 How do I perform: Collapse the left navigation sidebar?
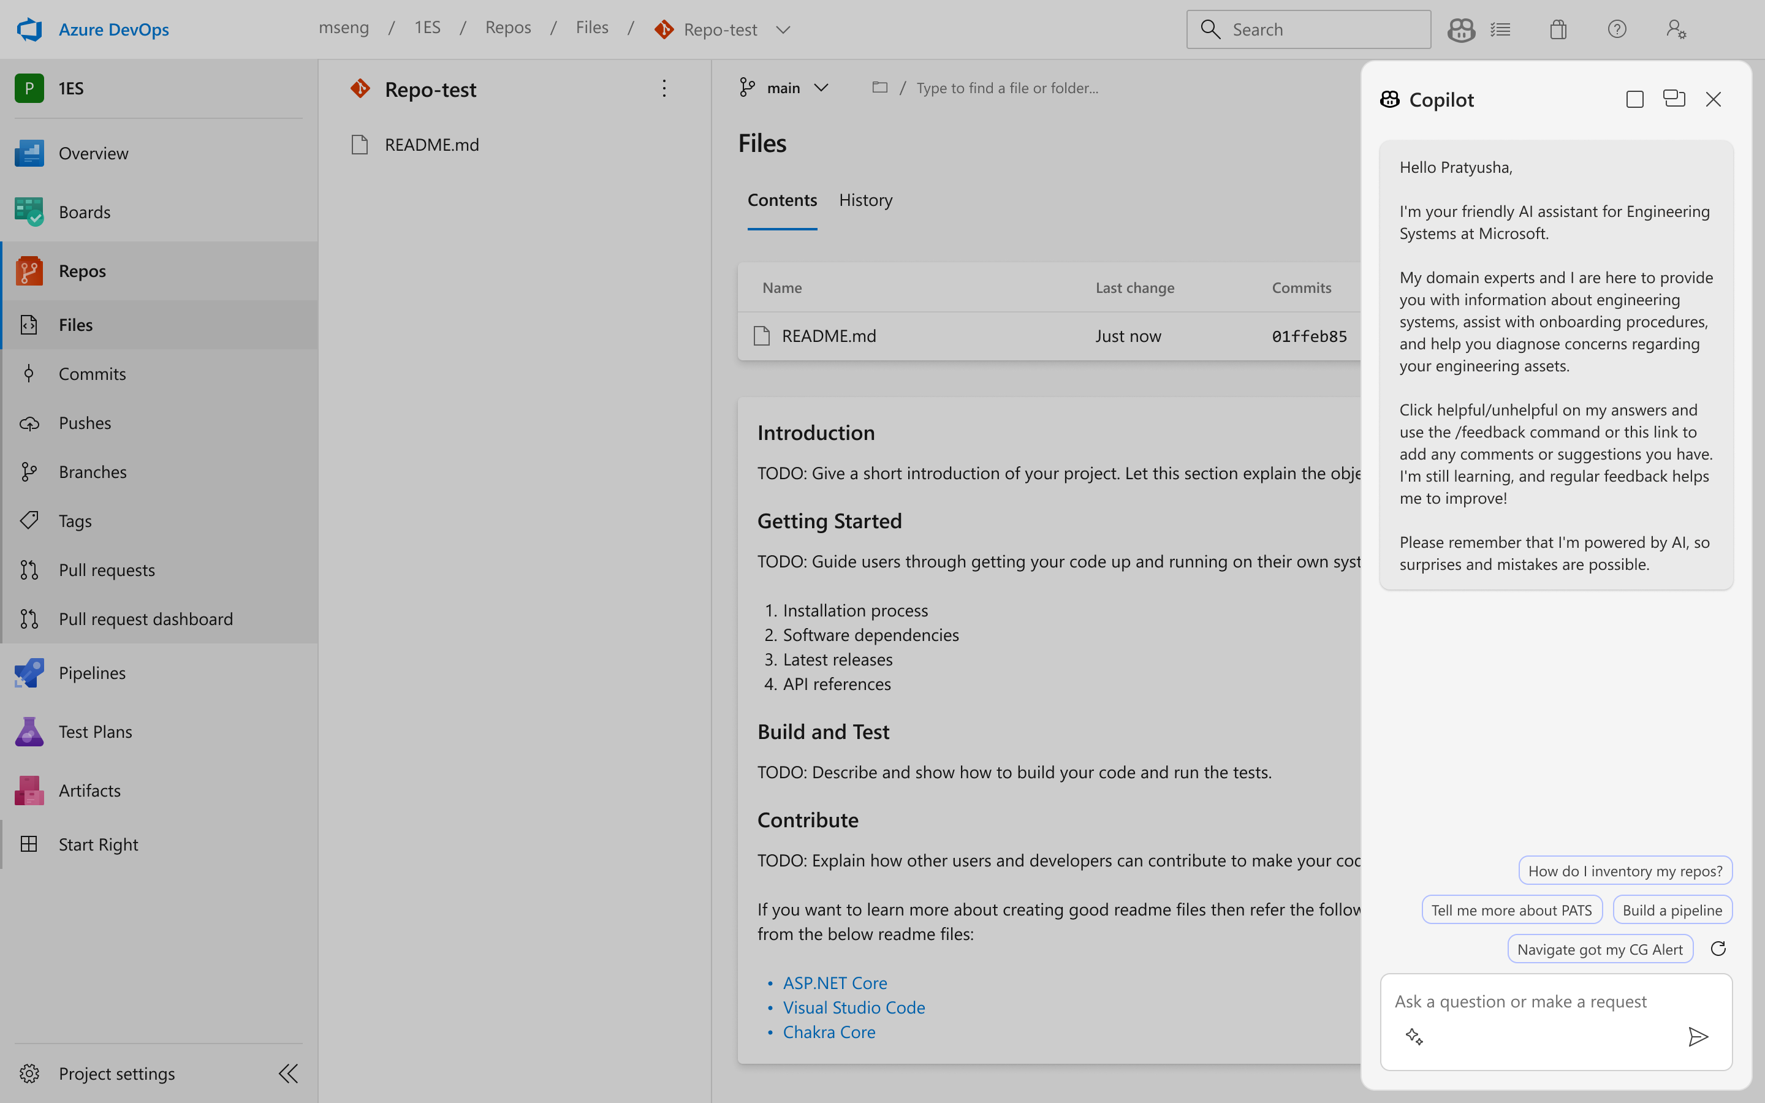click(x=288, y=1073)
